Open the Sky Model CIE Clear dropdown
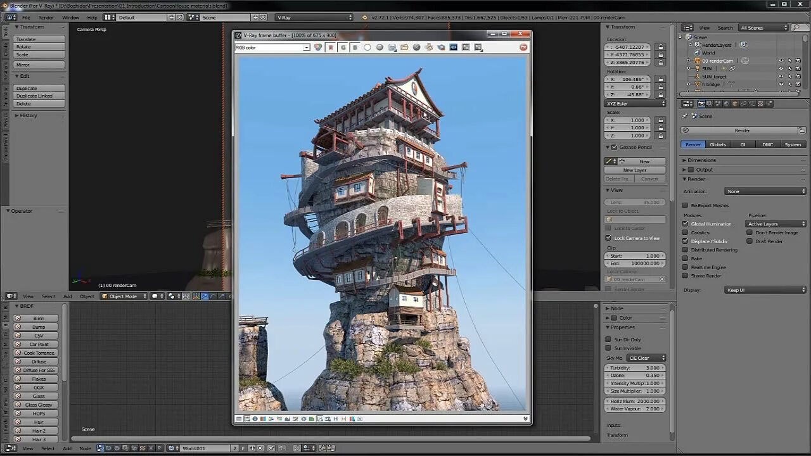The height and width of the screenshot is (456, 811). click(x=646, y=358)
